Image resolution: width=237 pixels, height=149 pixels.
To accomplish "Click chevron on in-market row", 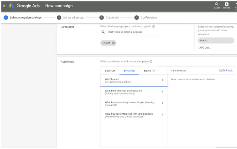I will [162, 103].
